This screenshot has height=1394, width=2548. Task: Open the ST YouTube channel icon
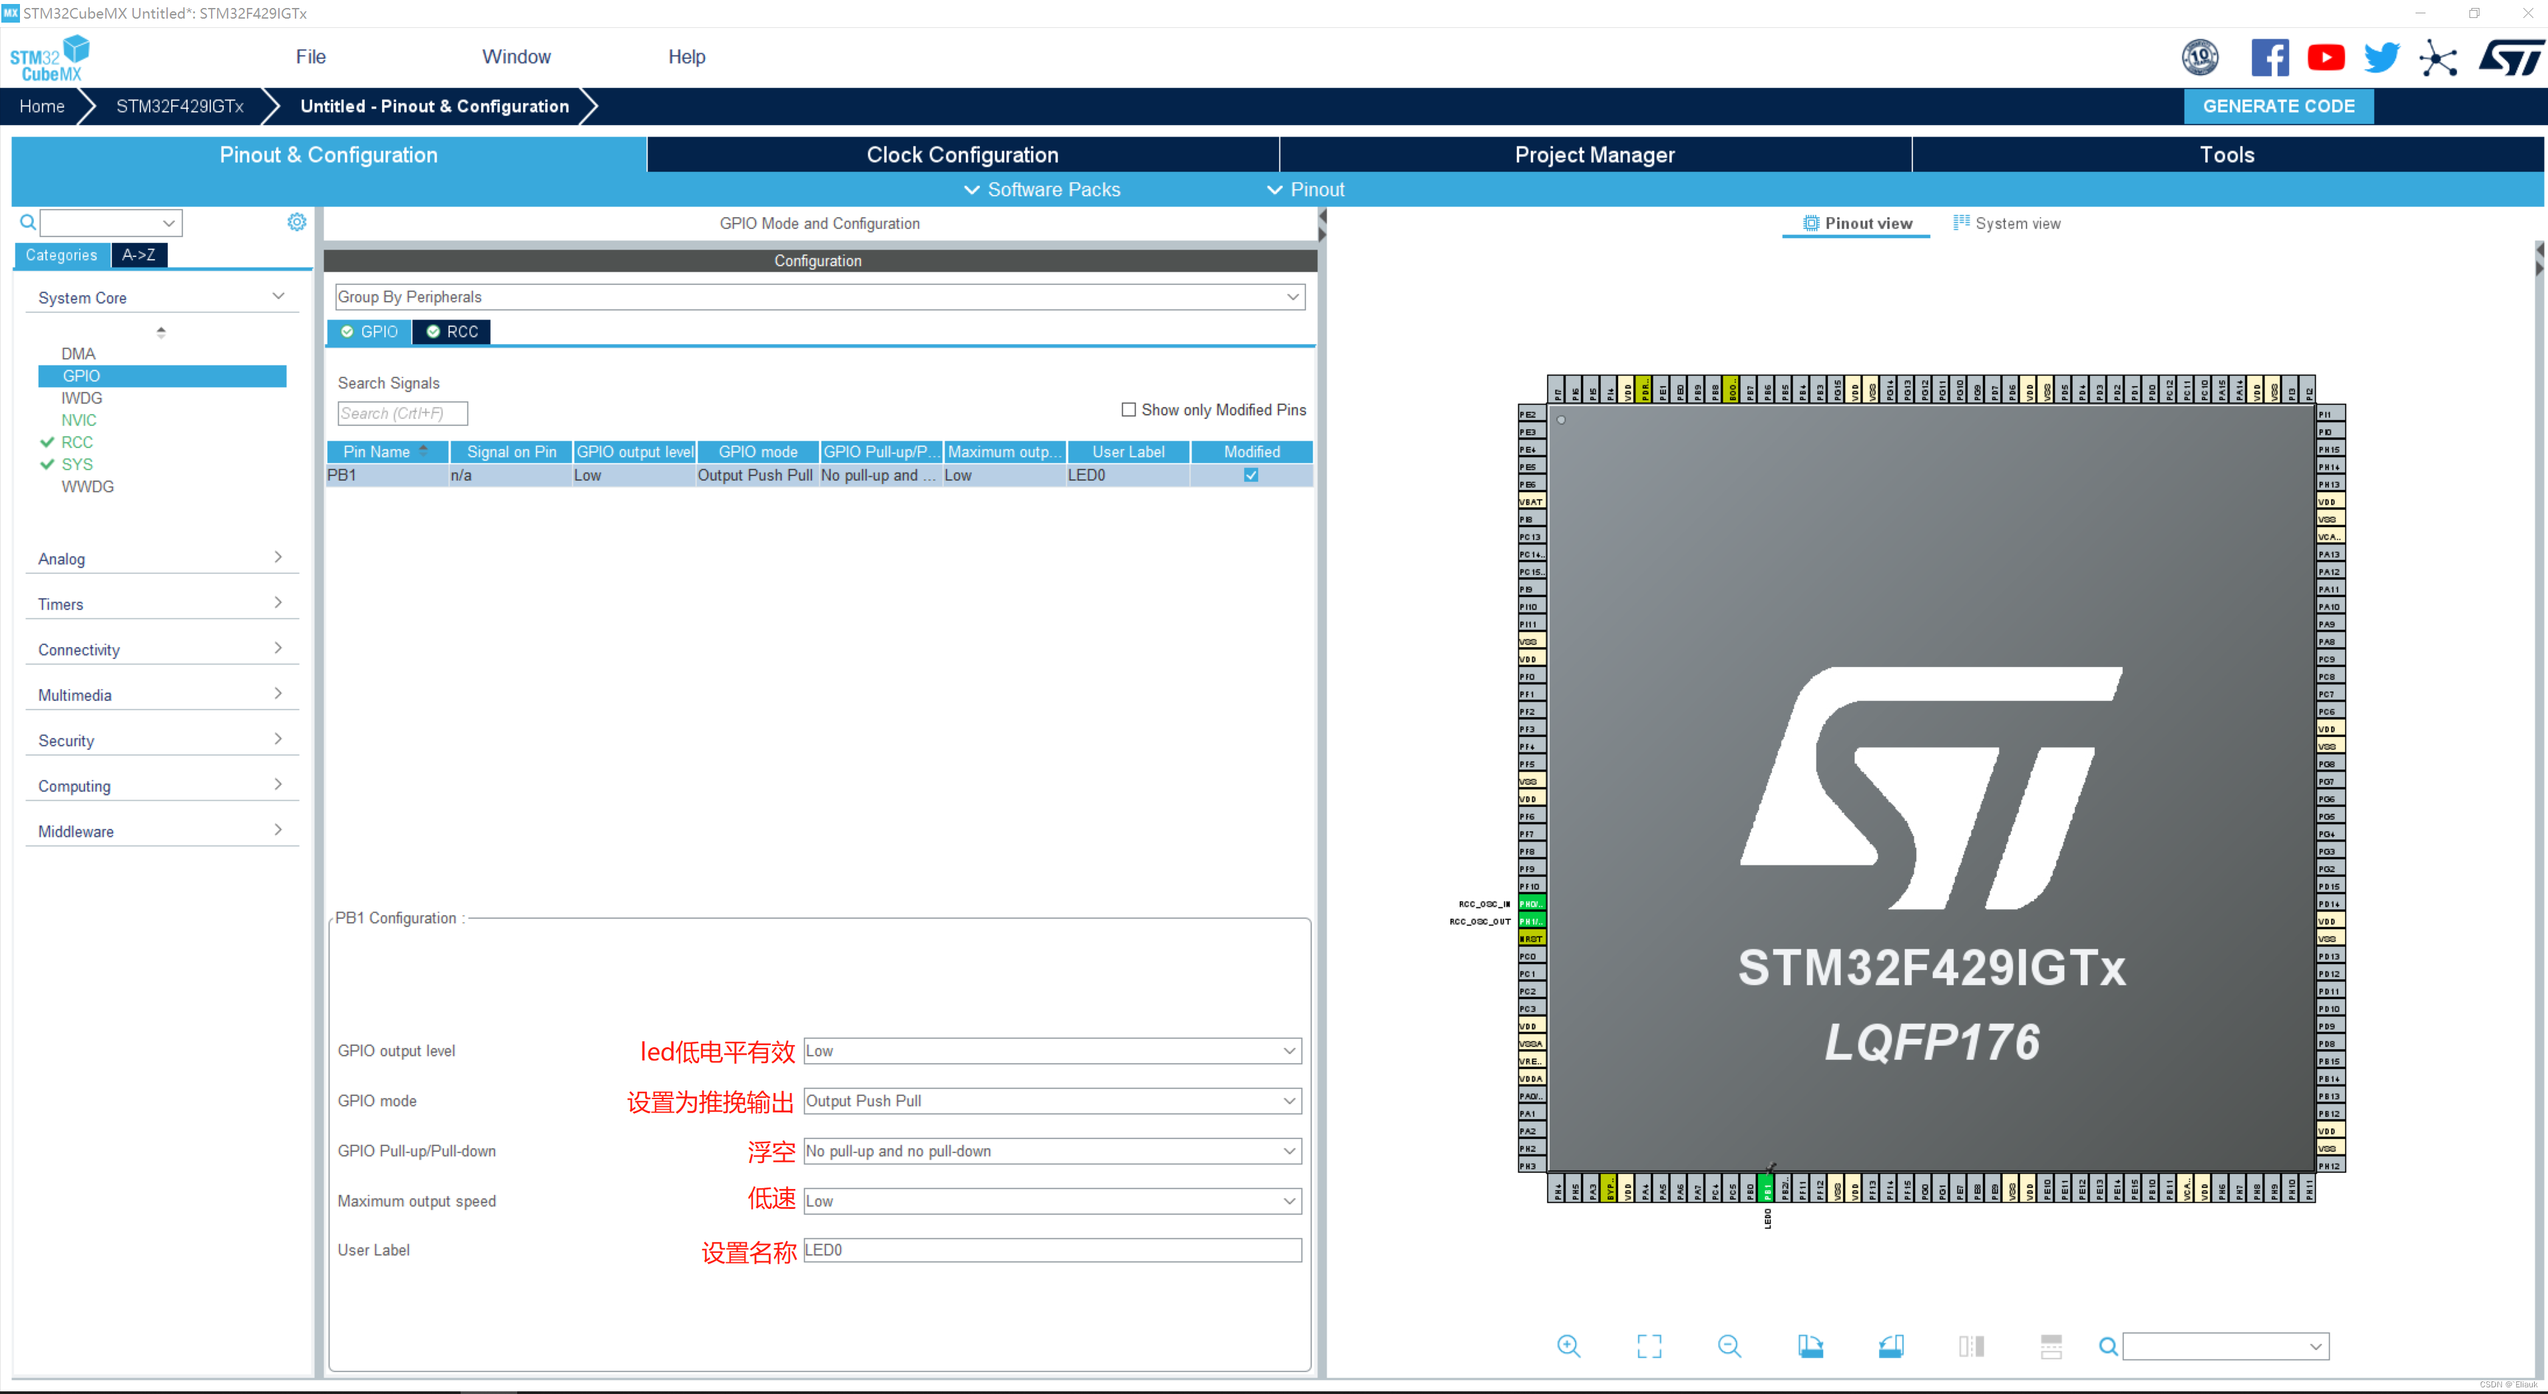point(2326,57)
